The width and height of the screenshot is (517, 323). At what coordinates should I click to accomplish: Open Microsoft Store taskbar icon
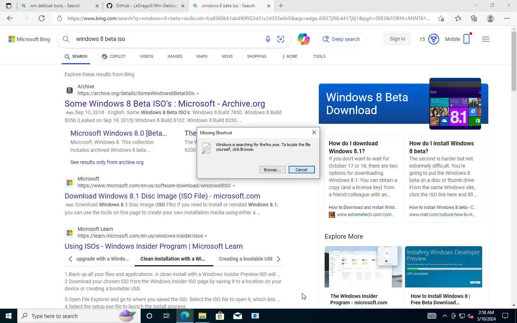(x=220, y=316)
